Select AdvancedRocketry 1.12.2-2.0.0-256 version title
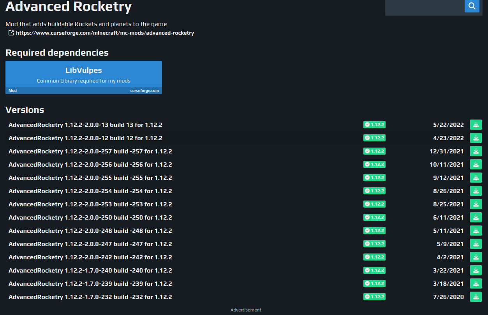This screenshot has width=488, height=315. click(90, 165)
